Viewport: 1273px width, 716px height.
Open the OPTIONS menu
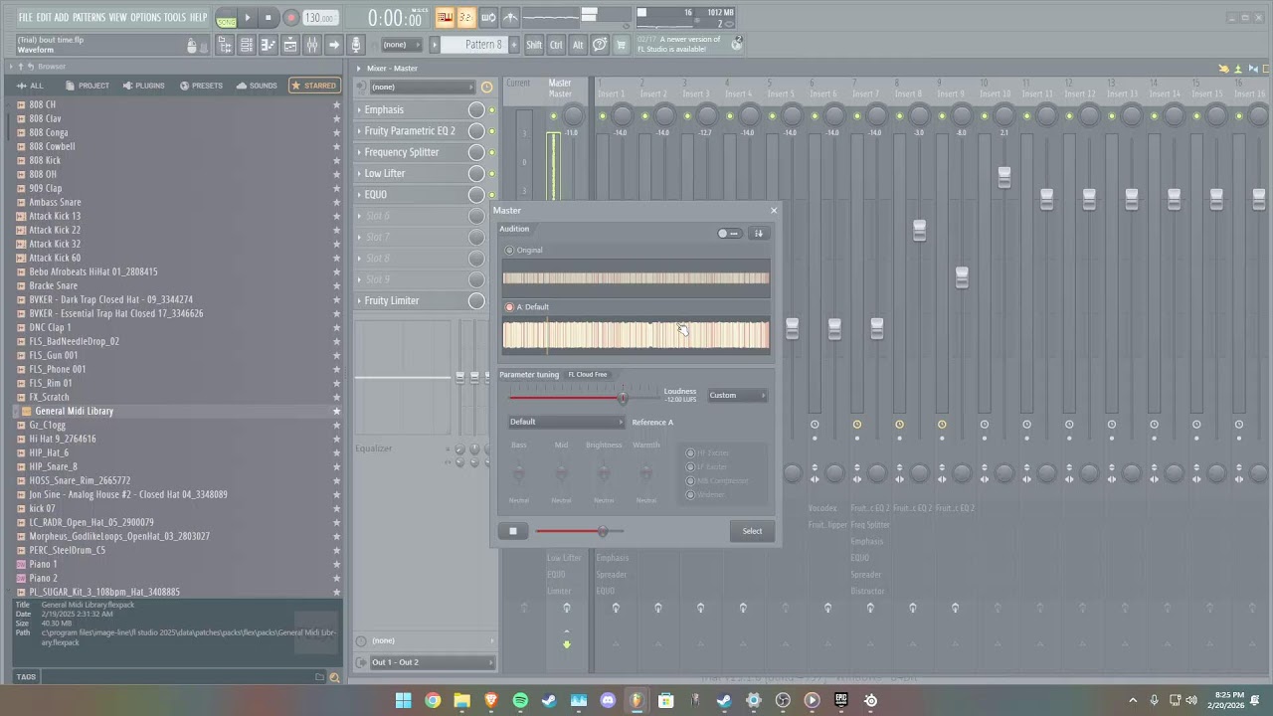click(x=145, y=17)
